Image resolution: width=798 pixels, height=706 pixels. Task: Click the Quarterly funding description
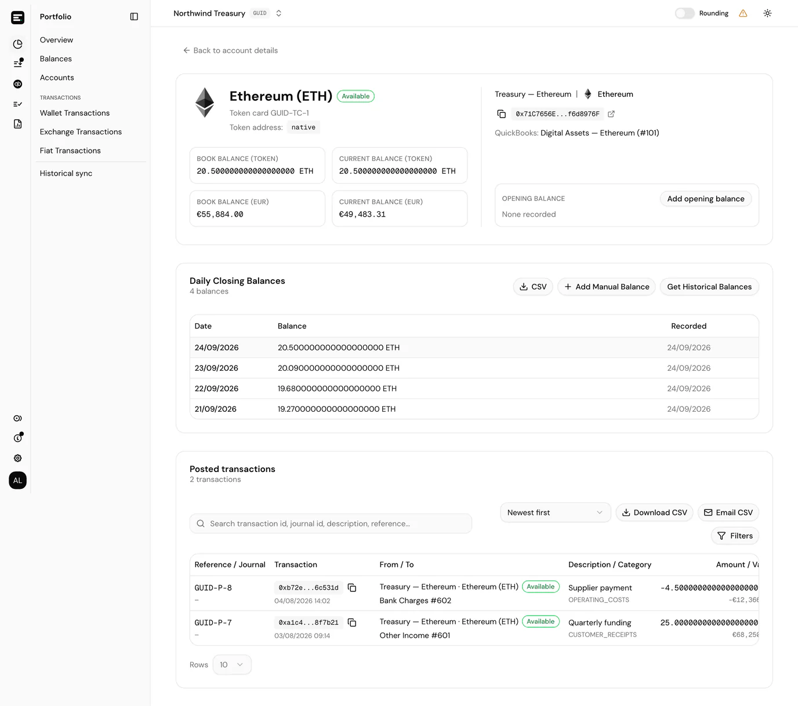point(600,623)
